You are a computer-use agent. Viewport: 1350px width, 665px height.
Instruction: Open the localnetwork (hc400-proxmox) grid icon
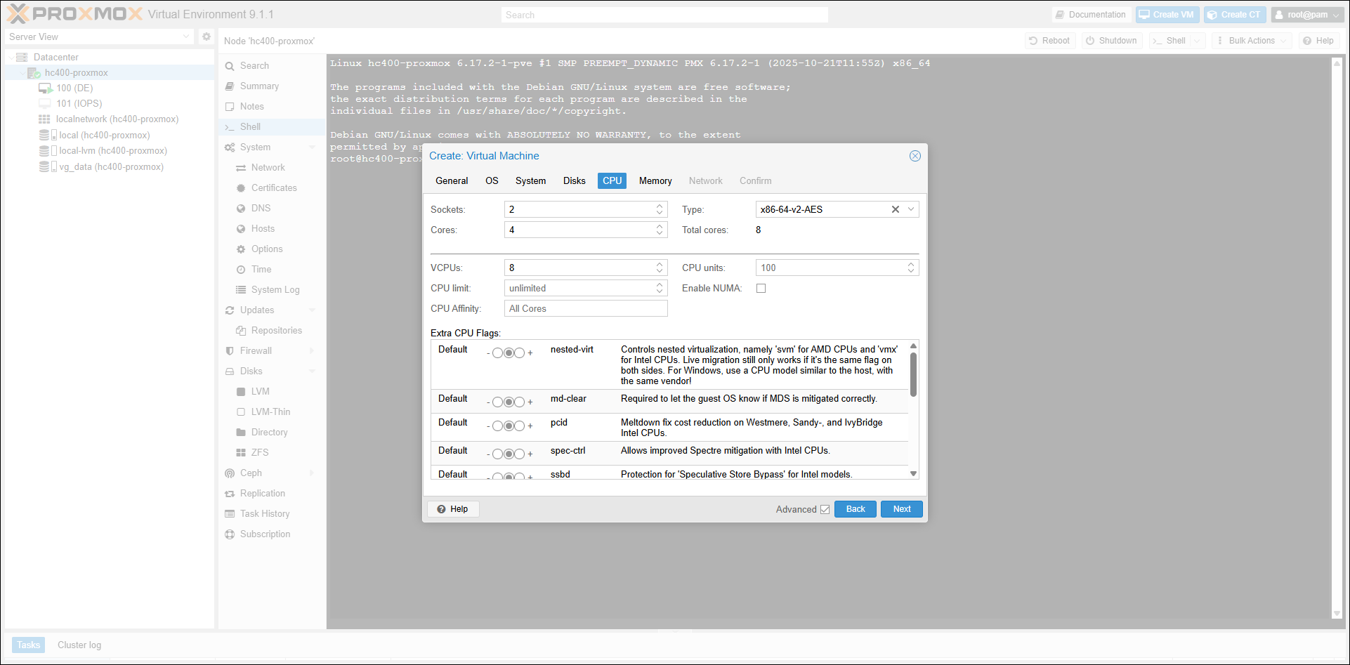tap(44, 119)
